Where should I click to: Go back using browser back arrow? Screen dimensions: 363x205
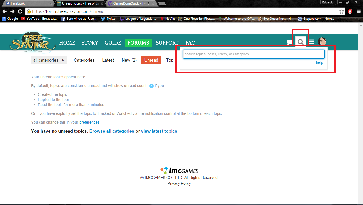[5, 11]
